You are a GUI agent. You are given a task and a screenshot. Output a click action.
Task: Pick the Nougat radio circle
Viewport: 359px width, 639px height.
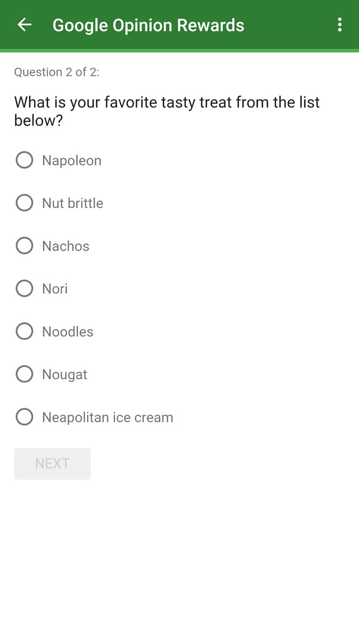coord(24,374)
